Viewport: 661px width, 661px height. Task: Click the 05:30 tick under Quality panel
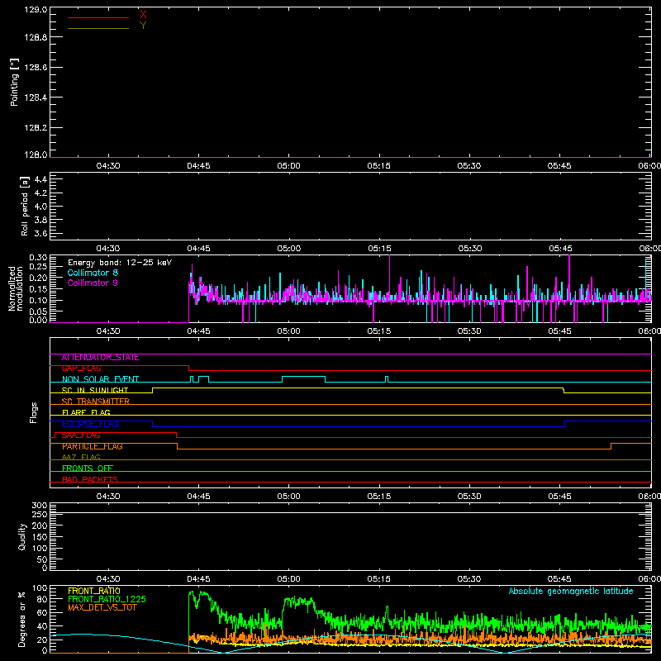click(x=469, y=579)
